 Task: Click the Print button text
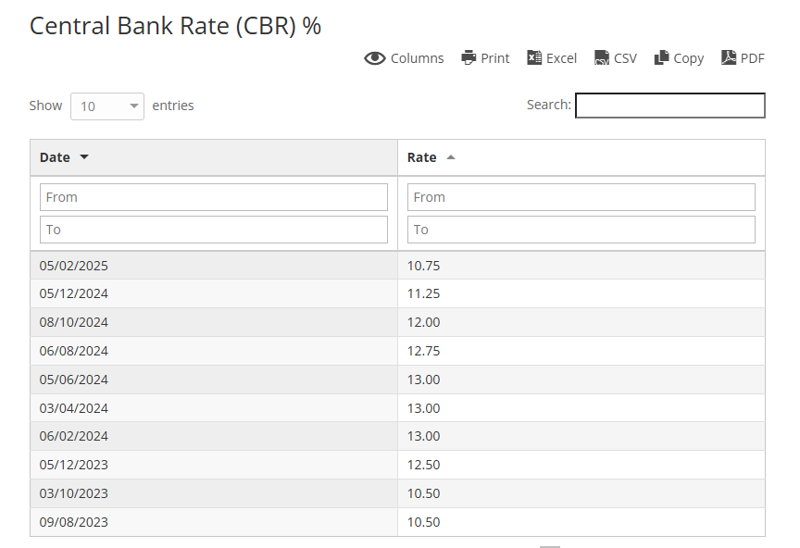click(494, 58)
